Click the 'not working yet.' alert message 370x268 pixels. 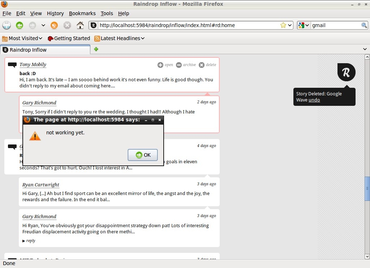(x=65, y=133)
